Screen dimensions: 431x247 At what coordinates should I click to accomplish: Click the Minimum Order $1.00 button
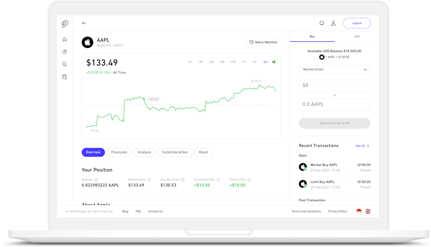click(335, 123)
